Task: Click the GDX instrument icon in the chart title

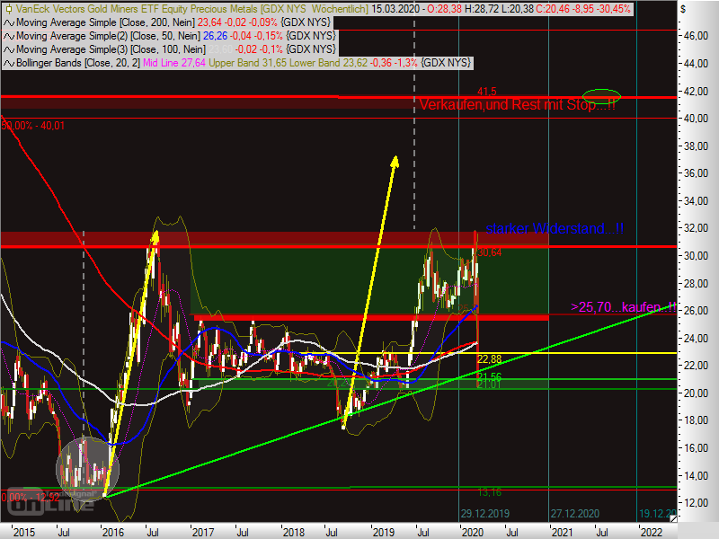Action: tap(8, 9)
